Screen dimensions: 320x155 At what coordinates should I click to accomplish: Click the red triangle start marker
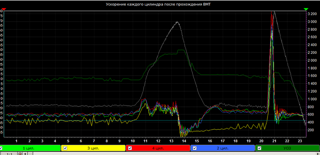tap(4, 9)
